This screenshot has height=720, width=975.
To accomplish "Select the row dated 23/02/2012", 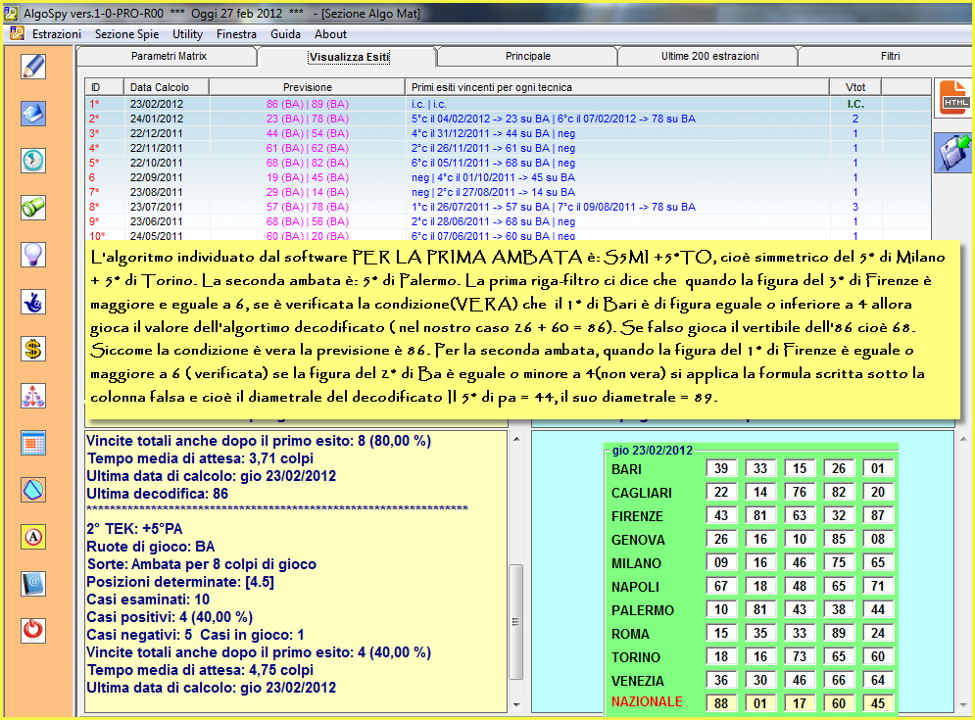I will (508, 104).
